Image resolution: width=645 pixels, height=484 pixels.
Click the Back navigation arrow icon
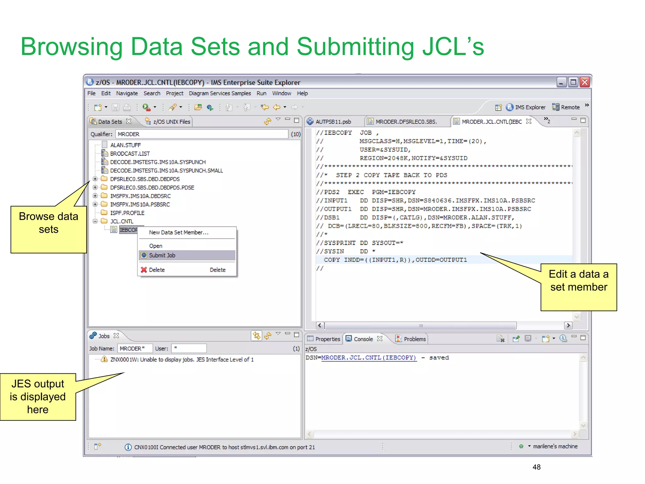(x=277, y=107)
